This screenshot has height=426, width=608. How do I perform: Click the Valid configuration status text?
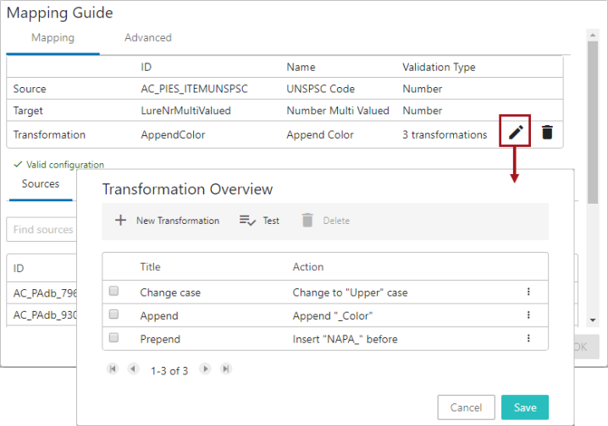click(64, 165)
